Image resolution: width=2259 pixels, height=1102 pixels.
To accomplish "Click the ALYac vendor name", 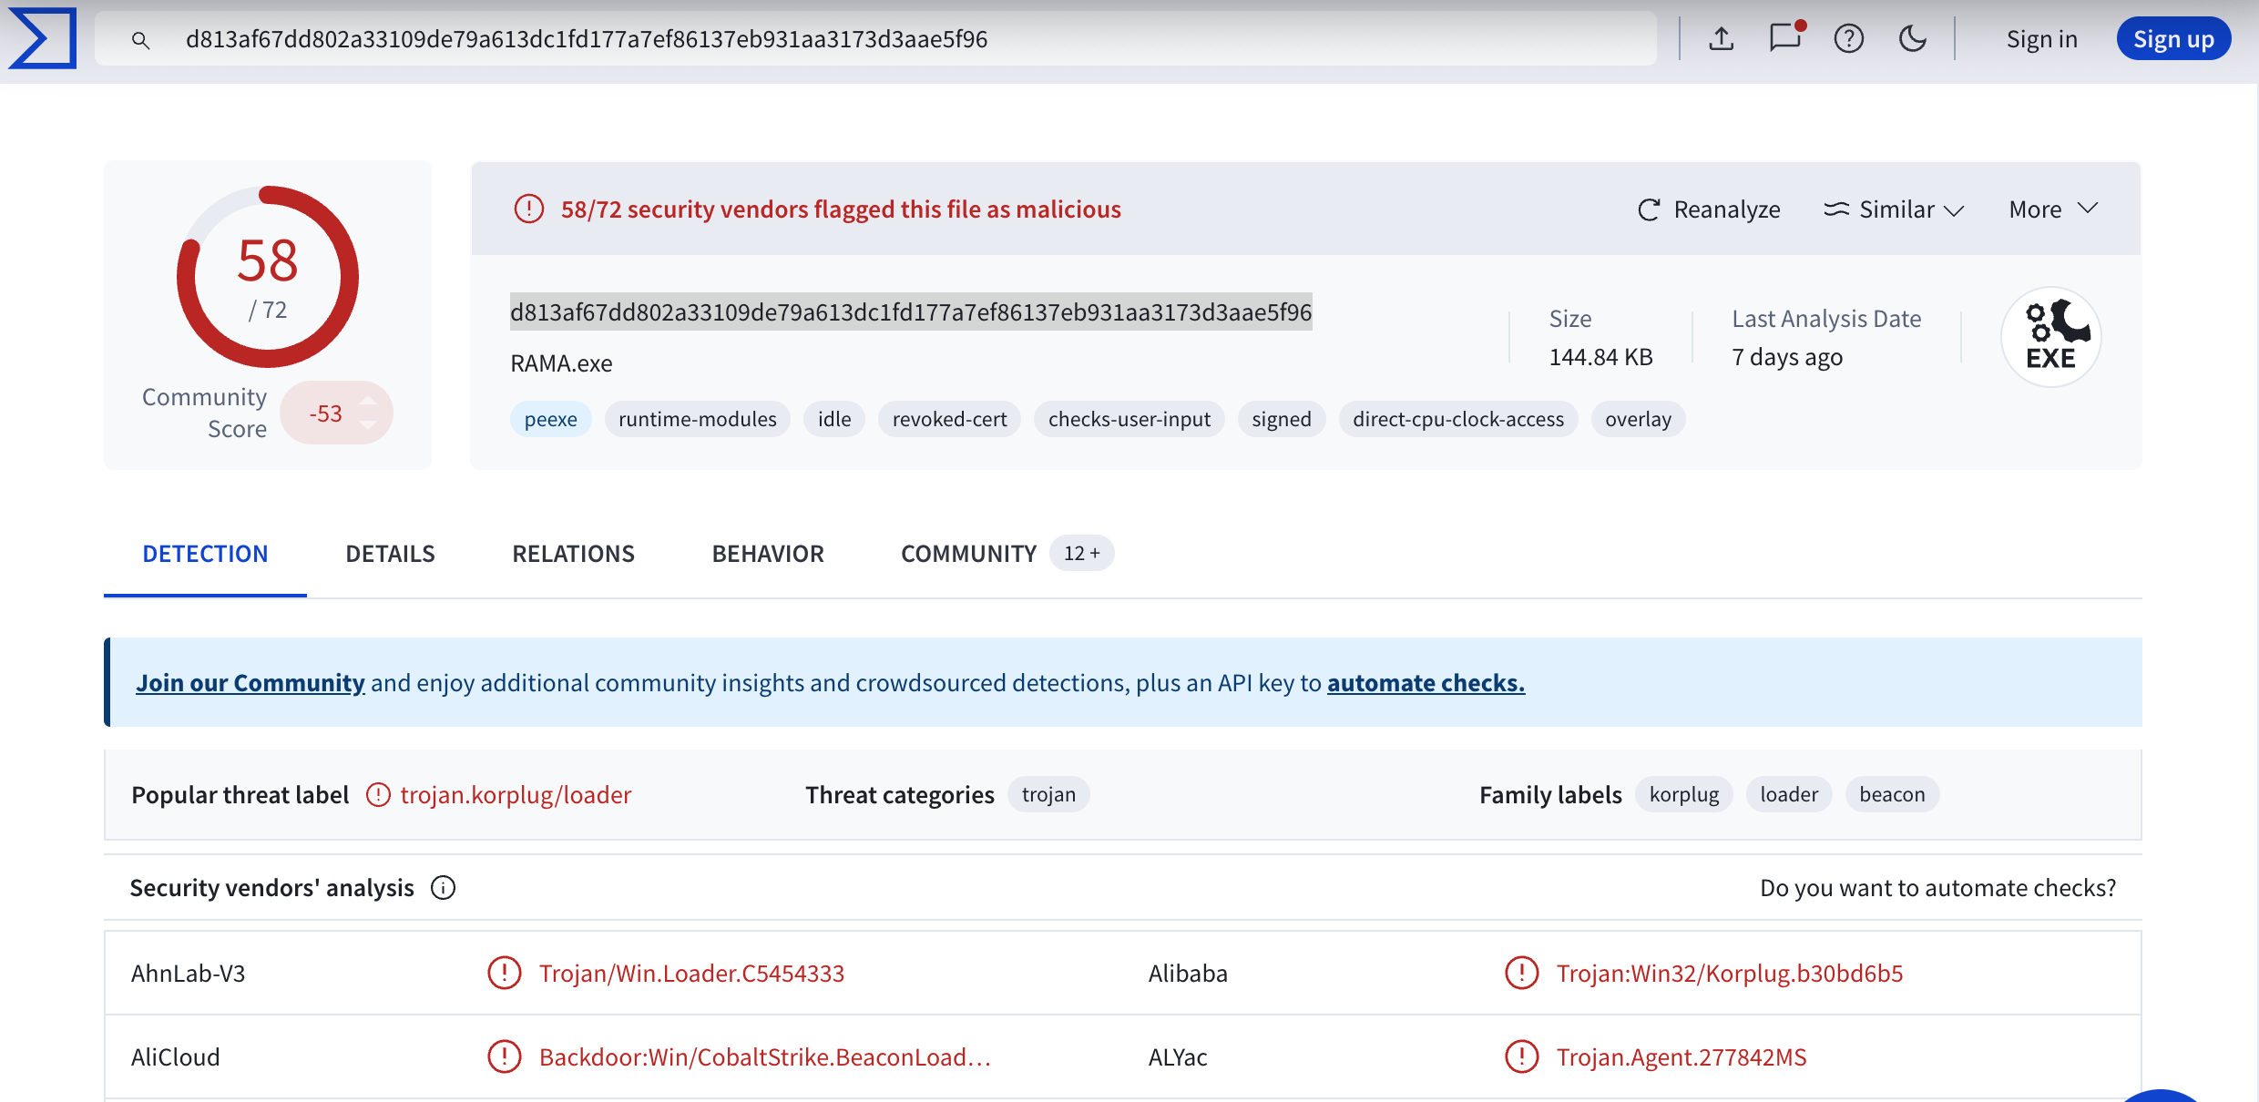I will click(1178, 1056).
